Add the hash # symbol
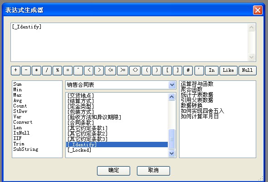 (x=188, y=70)
